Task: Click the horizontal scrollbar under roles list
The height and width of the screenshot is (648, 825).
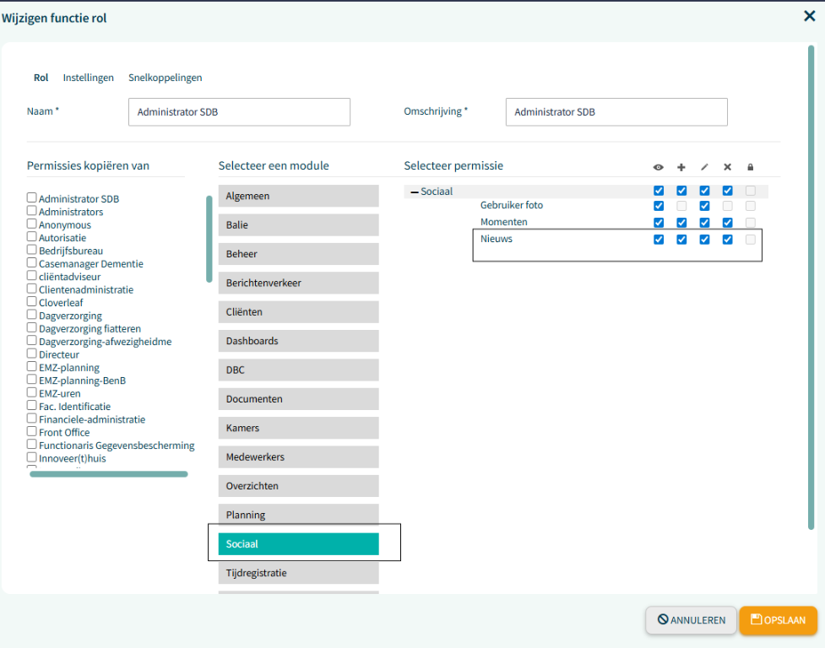Action: coord(108,474)
